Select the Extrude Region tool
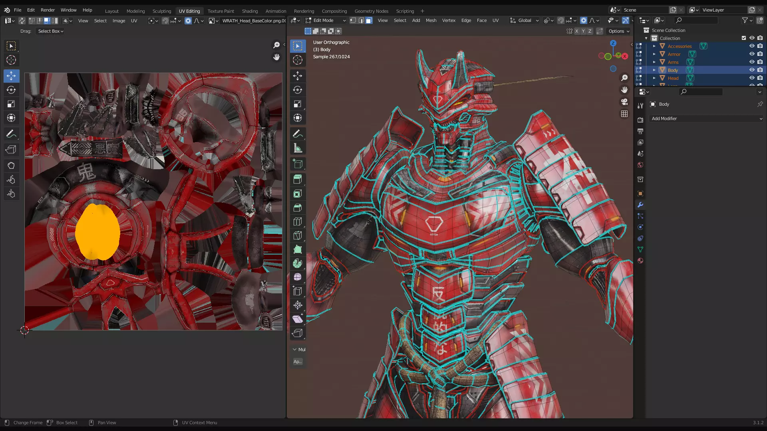The image size is (767, 431). point(298,179)
